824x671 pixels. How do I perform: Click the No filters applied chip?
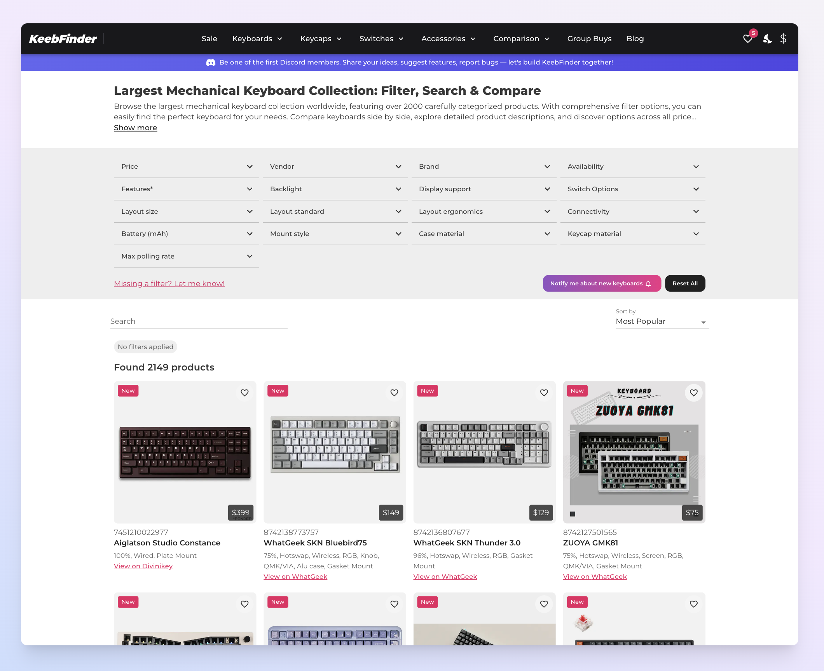[x=145, y=347]
